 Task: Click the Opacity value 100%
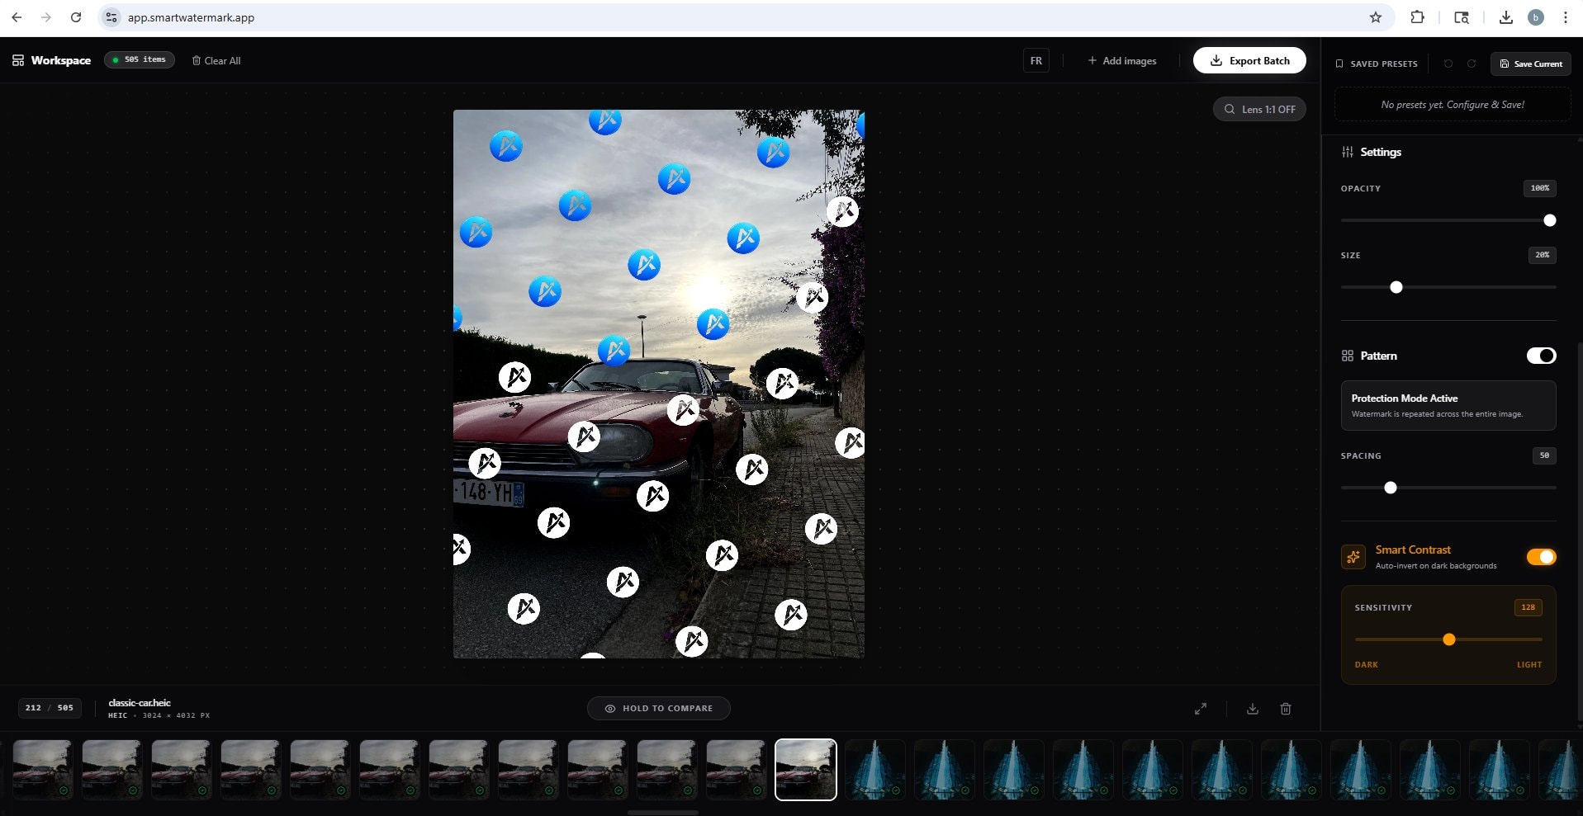[x=1540, y=188]
